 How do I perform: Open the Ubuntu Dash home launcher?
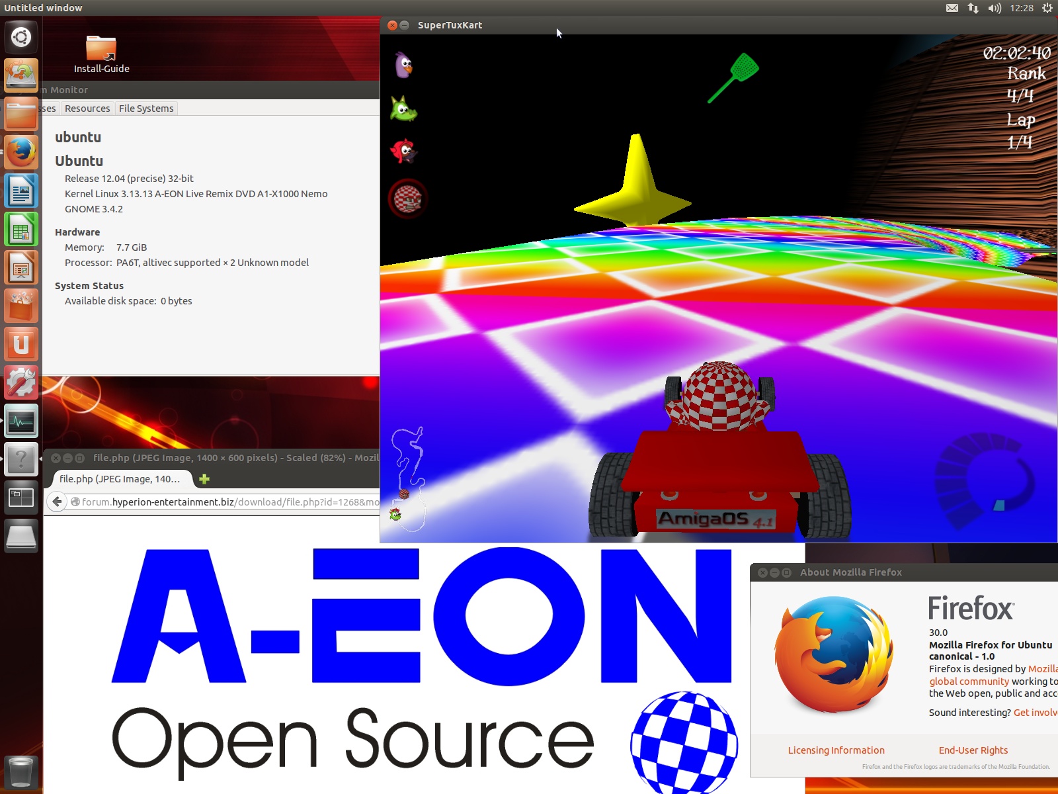point(21,37)
